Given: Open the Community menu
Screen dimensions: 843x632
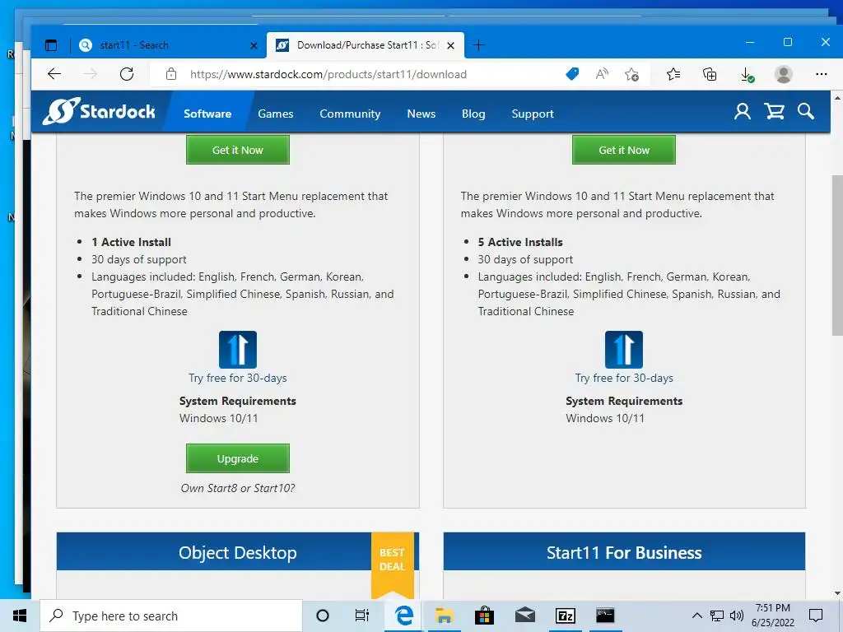Looking at the screenshot, I should 350,114.
